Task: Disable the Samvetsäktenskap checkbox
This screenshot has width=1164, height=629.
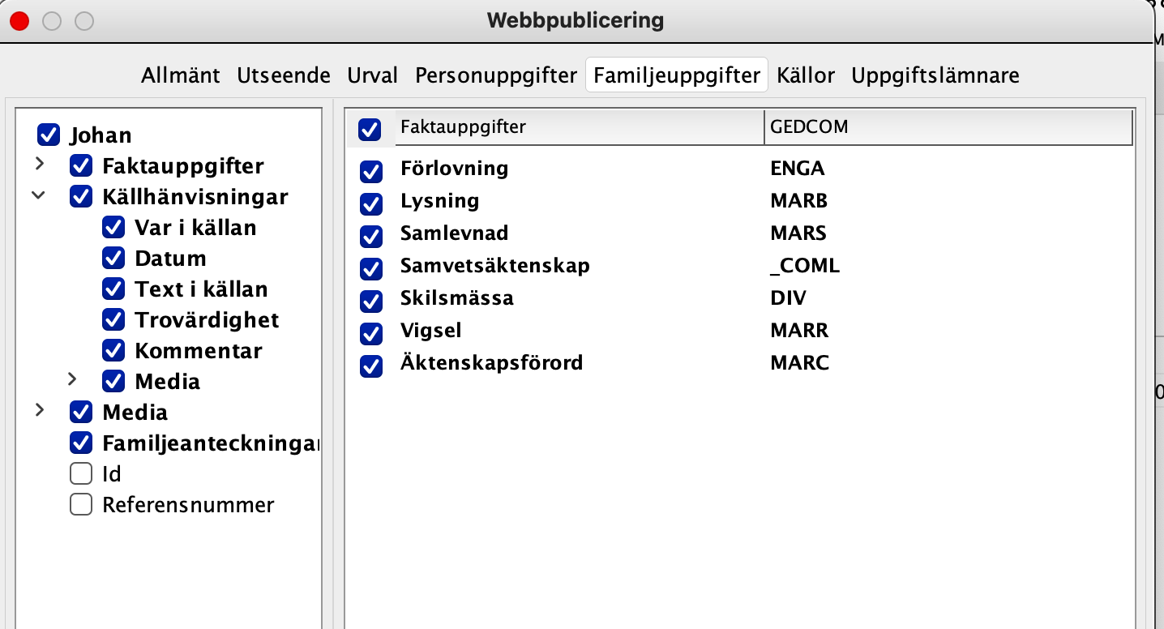Action: [x=371, y=268]
